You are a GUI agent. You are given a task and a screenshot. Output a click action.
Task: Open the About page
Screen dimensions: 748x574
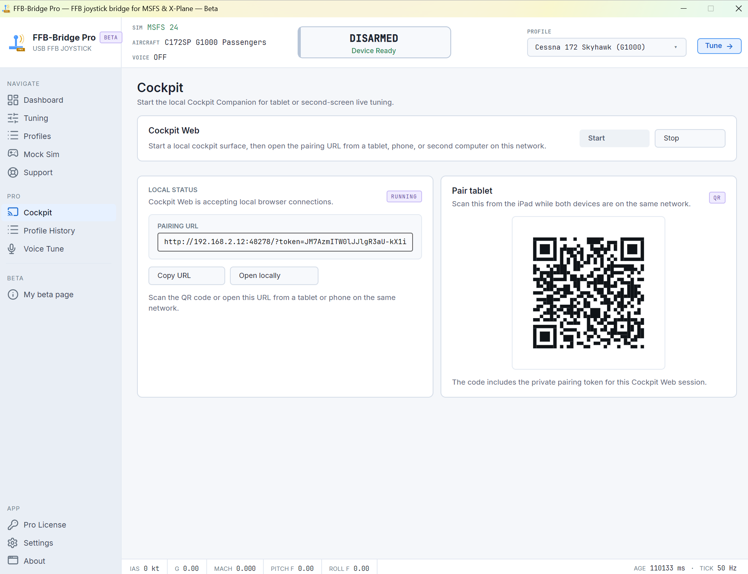click(59, 561)
